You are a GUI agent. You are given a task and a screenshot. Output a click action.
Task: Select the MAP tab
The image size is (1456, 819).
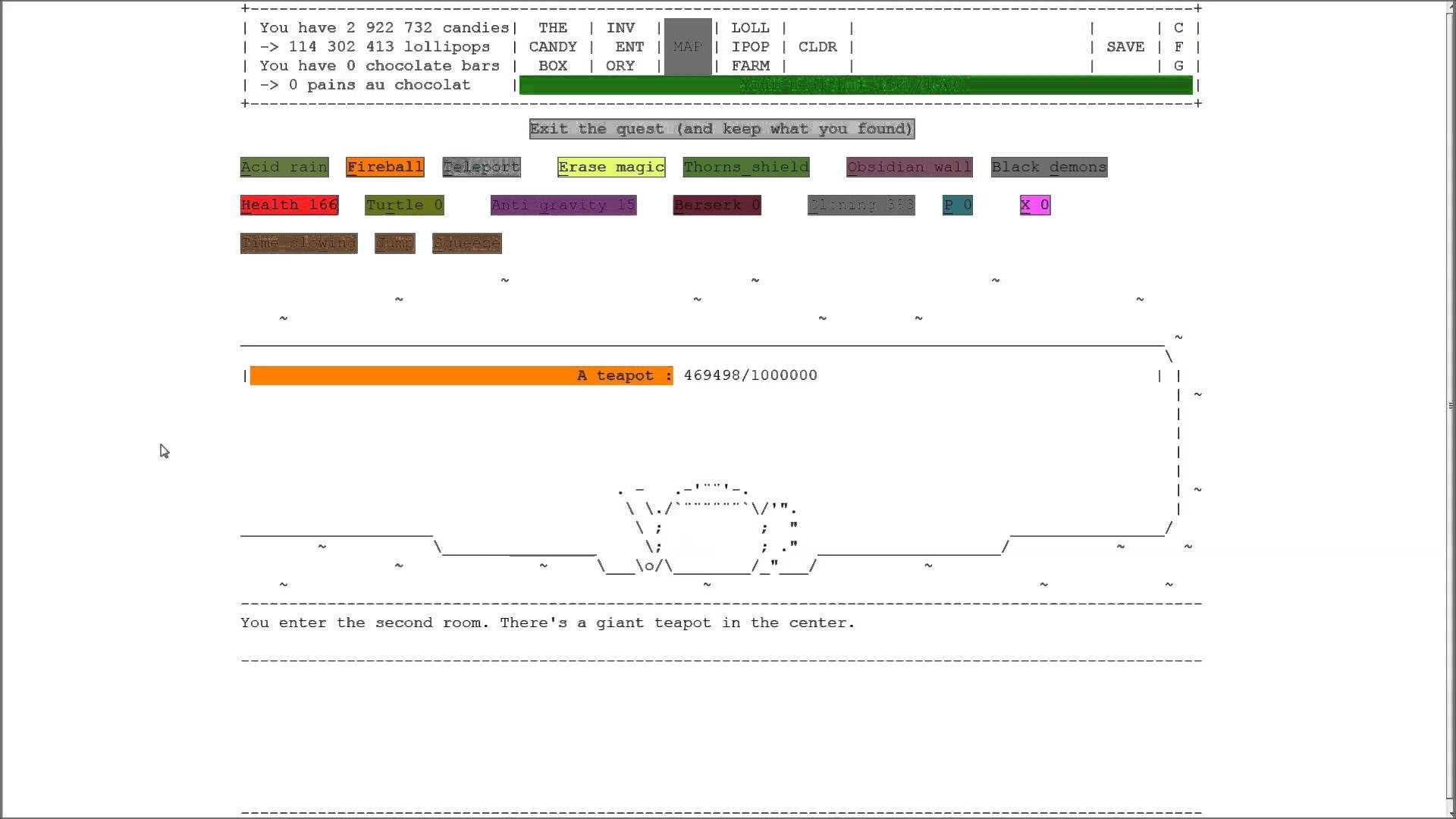[688, 47]
